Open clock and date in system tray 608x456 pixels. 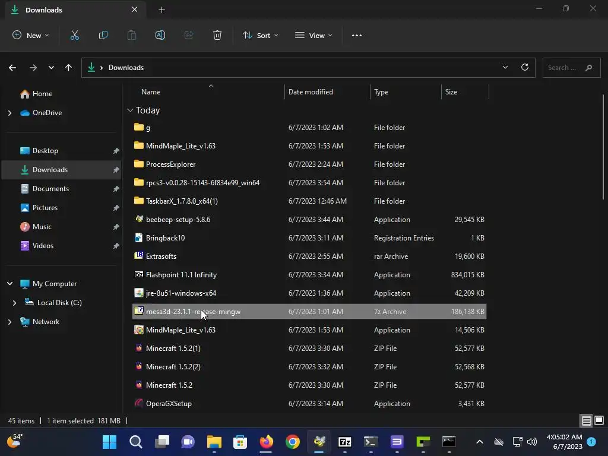click(564, 442)
